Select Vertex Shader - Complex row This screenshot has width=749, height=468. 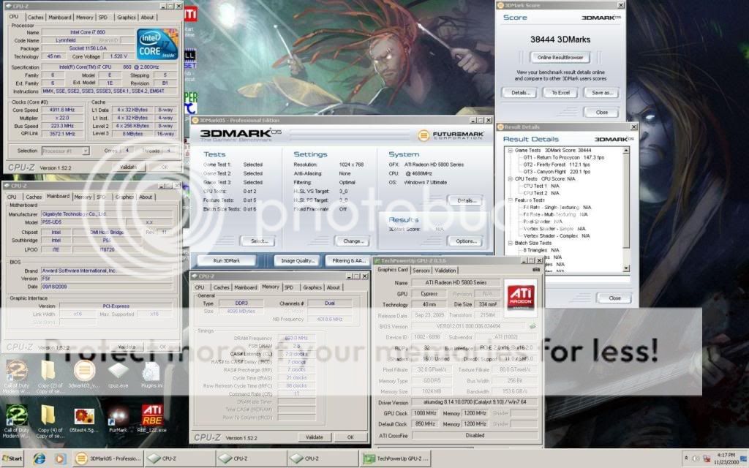[557, 235]
